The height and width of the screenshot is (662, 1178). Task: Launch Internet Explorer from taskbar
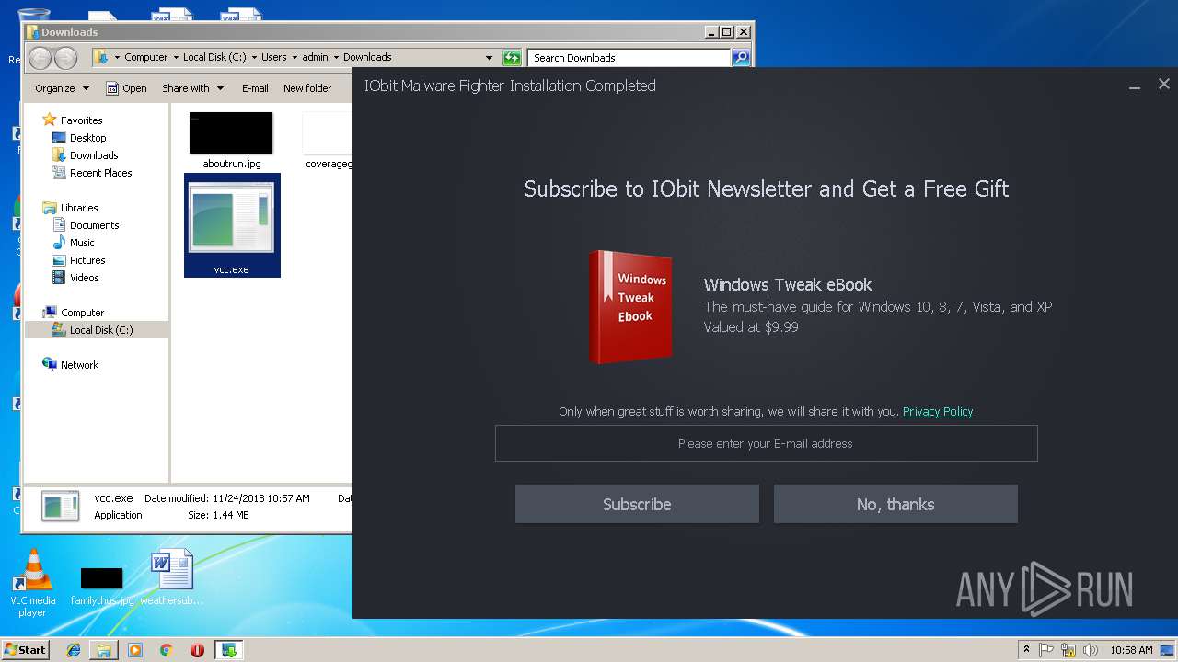coord(74,650)
